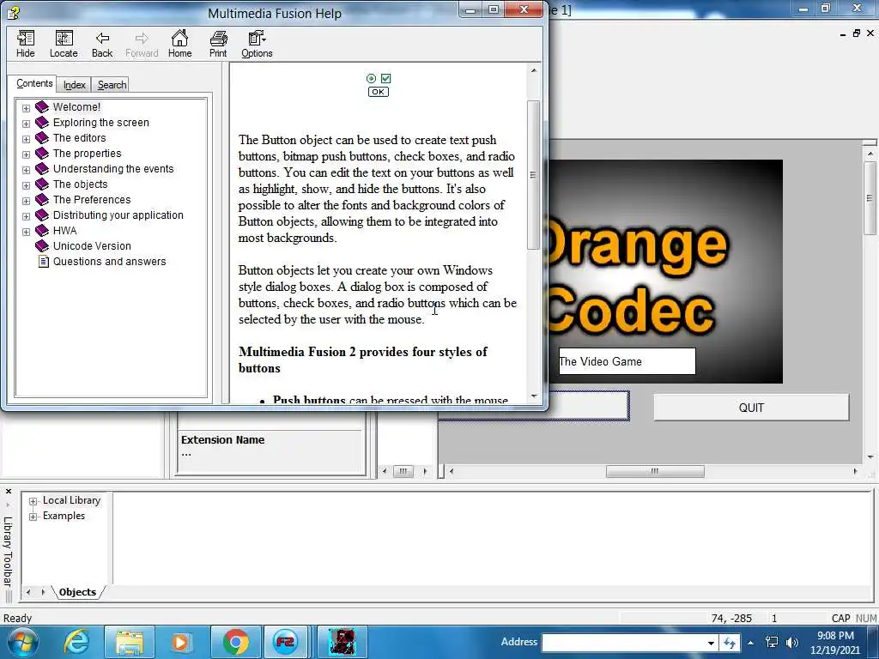
Task: Click The Video Game edit box
Action: point(627,361)
